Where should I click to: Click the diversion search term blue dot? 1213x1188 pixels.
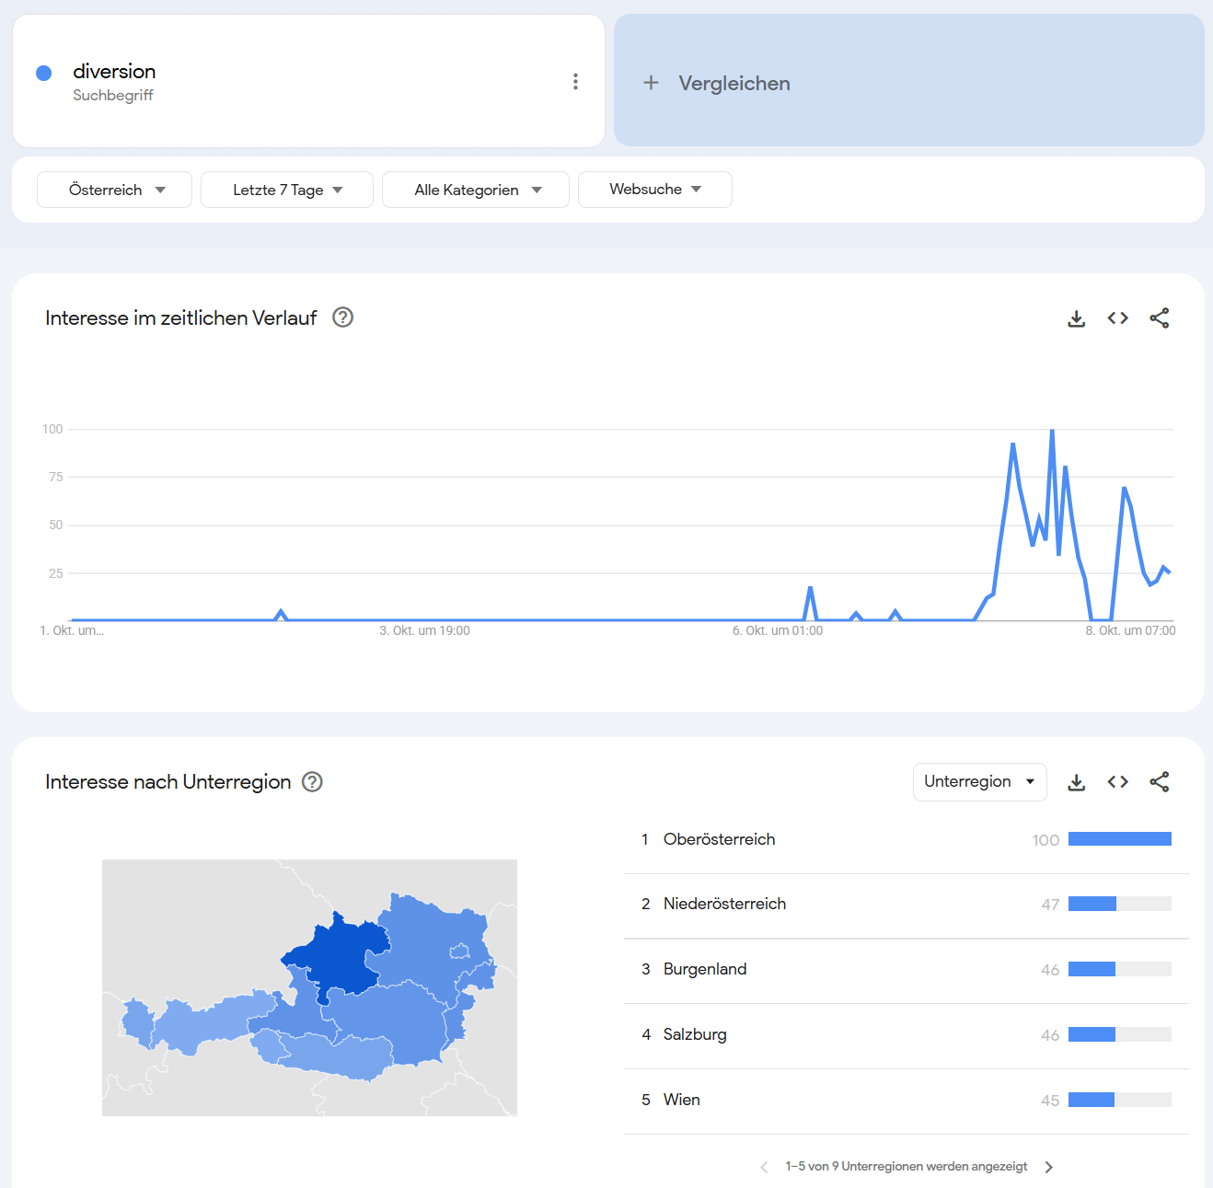click(43, 73)
